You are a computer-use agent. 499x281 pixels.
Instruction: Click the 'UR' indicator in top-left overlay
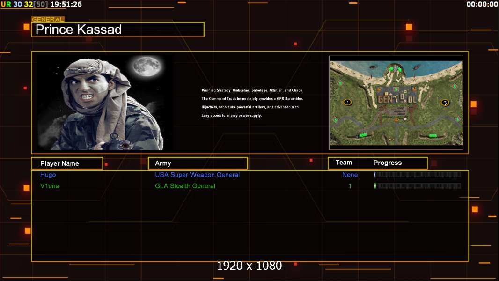click(6, 5)
